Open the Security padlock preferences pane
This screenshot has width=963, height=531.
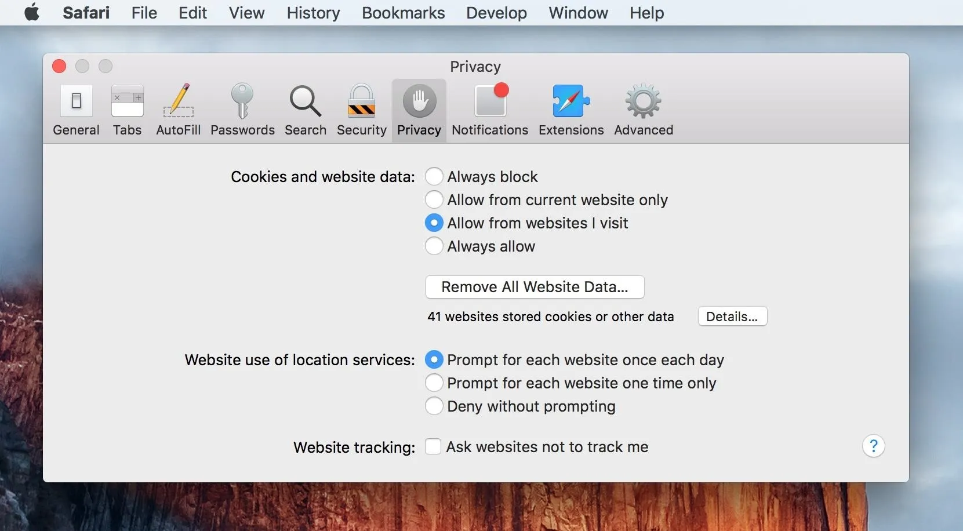(x=362, y=111)
